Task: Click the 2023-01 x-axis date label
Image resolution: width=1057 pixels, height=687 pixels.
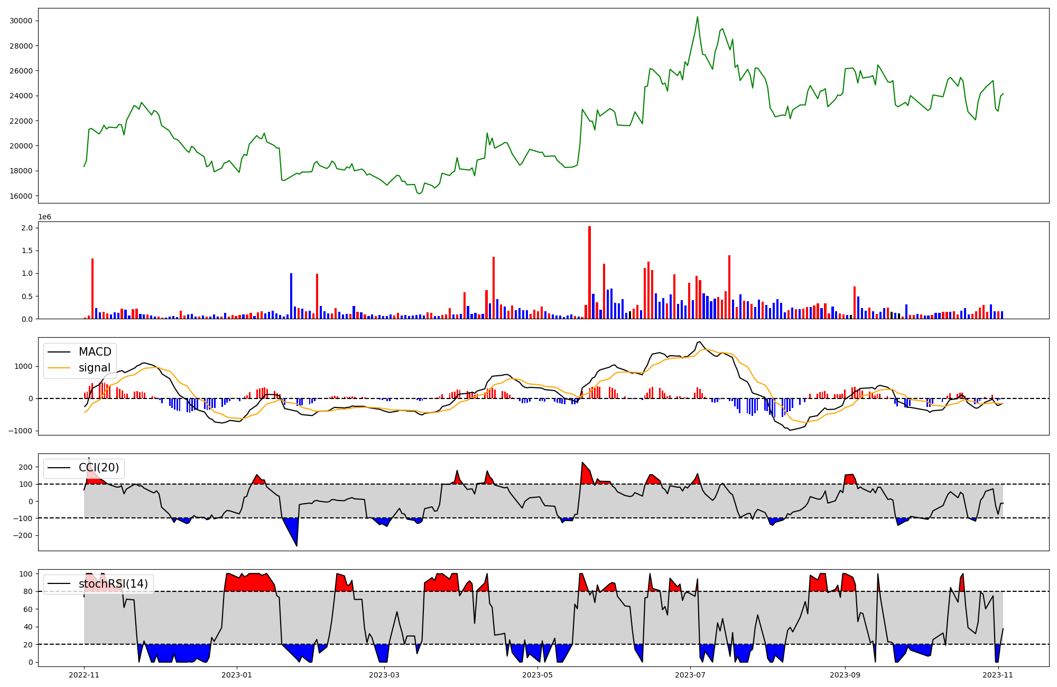Action: [236, 675]
